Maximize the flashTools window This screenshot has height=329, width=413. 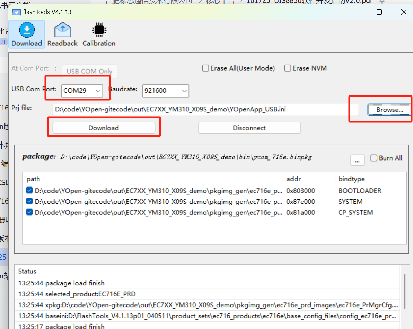pyautogui.click(x=379, y=12)
